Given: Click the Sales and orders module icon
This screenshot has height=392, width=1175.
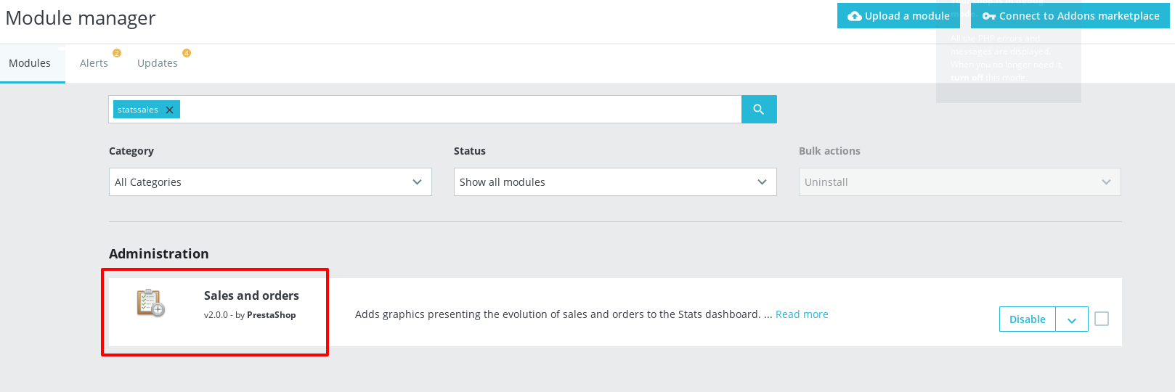Looking at the screenshot, I should (x=151, y=303).
